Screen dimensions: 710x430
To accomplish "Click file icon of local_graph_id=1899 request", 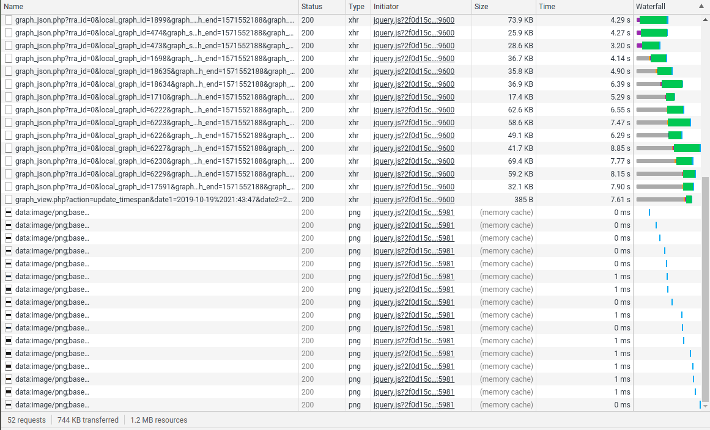I will (8, 20).
